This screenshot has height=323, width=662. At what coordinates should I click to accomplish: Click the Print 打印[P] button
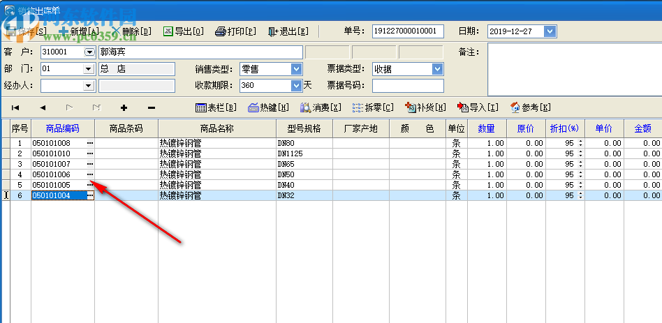[x=236, y=31]
